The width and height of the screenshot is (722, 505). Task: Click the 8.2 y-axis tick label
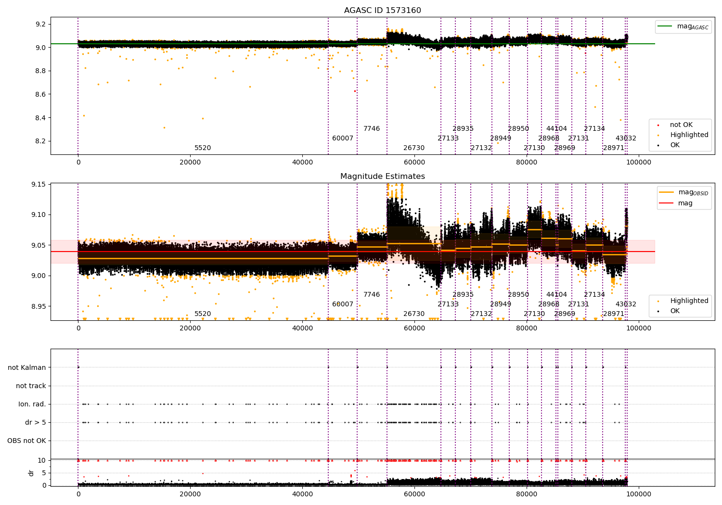(41, 141)
